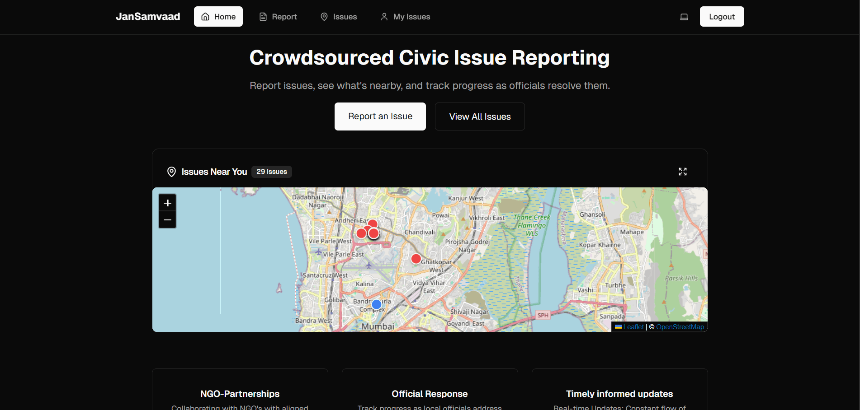Click the Report document icon
This screenshot has width=860, height=410.
[x=263, y=16]
